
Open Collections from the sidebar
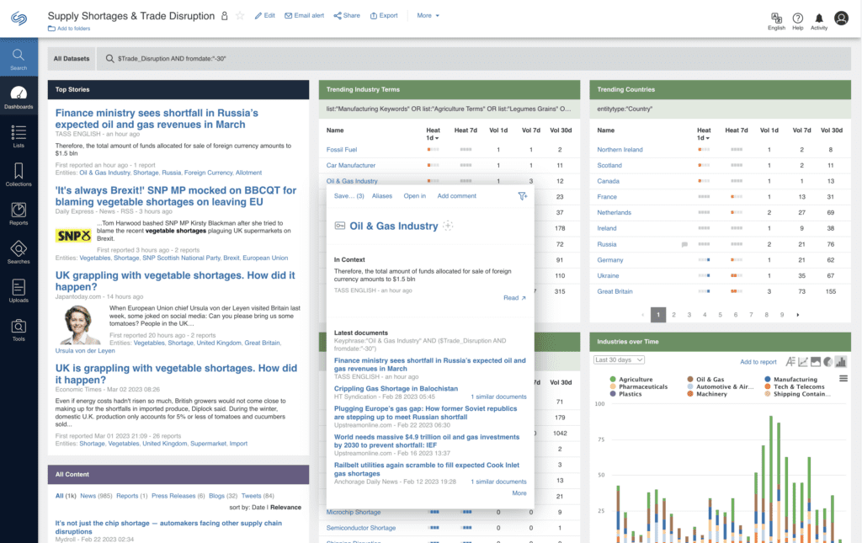[x=19, y=174]
